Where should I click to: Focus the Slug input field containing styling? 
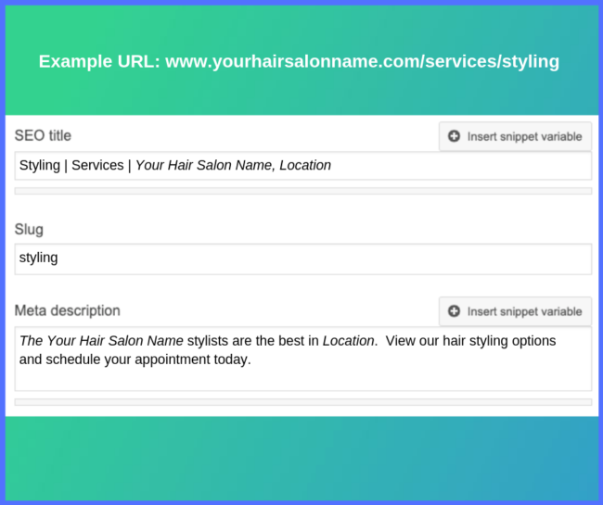click(x=303, y=259)
